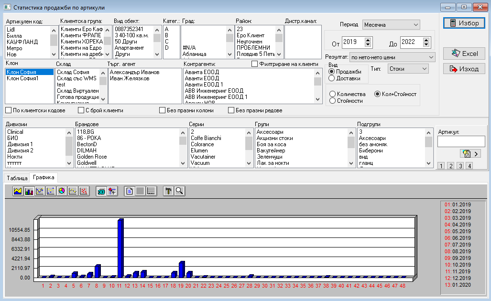Select the Графика tab
The height and width of the screenshot is (301, 491).
(44, 177)
